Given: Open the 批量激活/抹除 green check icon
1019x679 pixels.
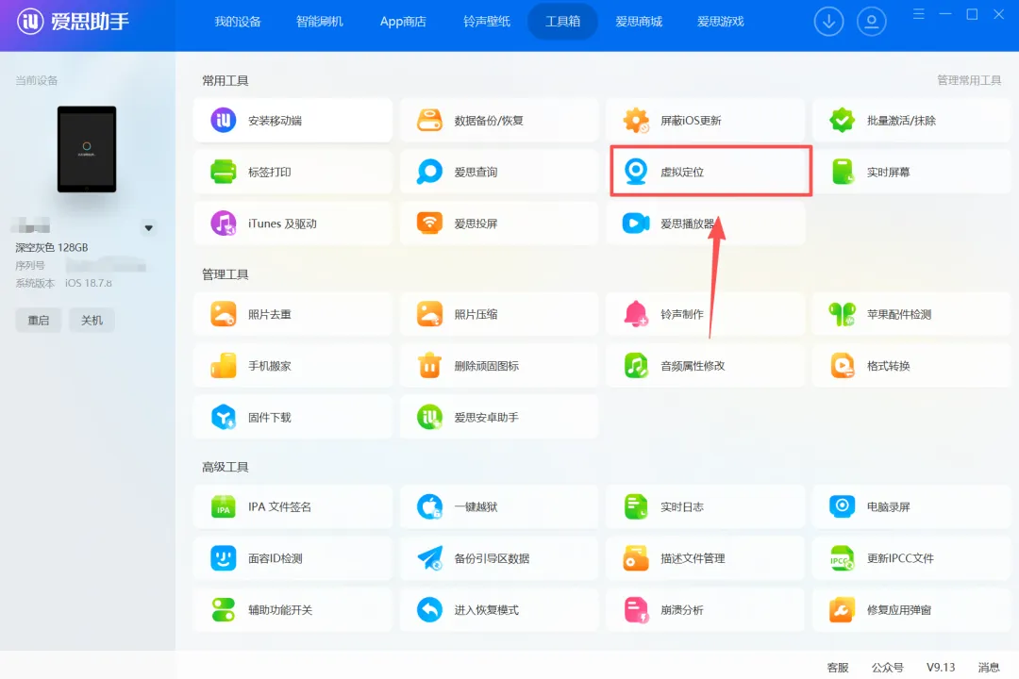Looking at the screenshot, I should 842,120.
